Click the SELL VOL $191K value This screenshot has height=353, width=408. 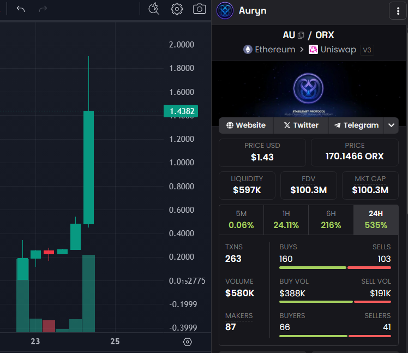click(x=380, y=294)
